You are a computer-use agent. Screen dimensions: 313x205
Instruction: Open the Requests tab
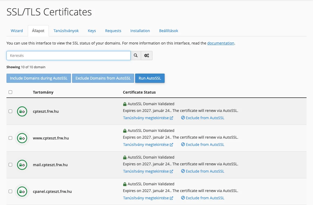[x=113, y=31]
